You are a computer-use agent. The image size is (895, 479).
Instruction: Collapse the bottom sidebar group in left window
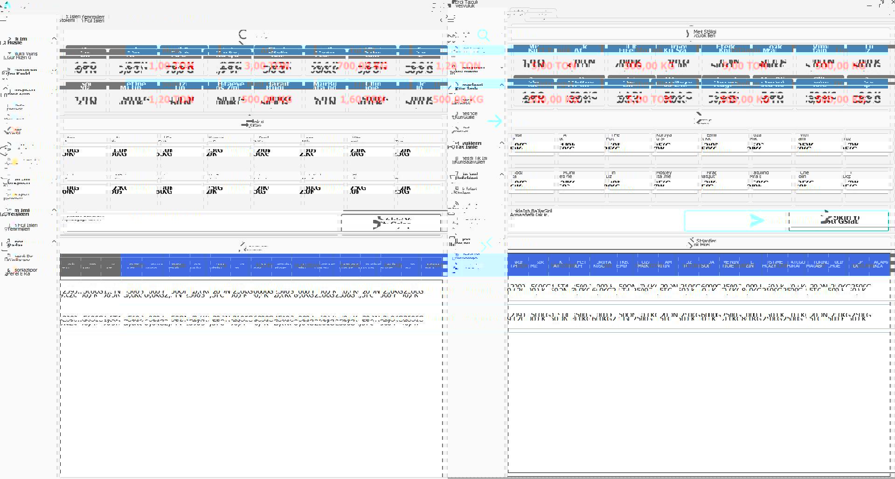coord(54,242)
